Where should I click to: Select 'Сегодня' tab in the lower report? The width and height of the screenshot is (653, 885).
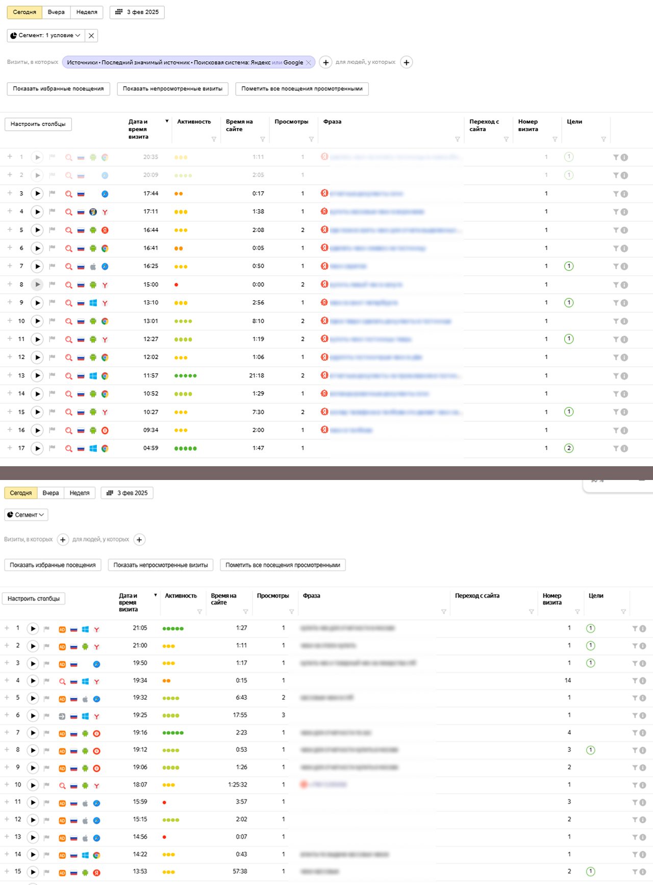(x=21, y=493)
